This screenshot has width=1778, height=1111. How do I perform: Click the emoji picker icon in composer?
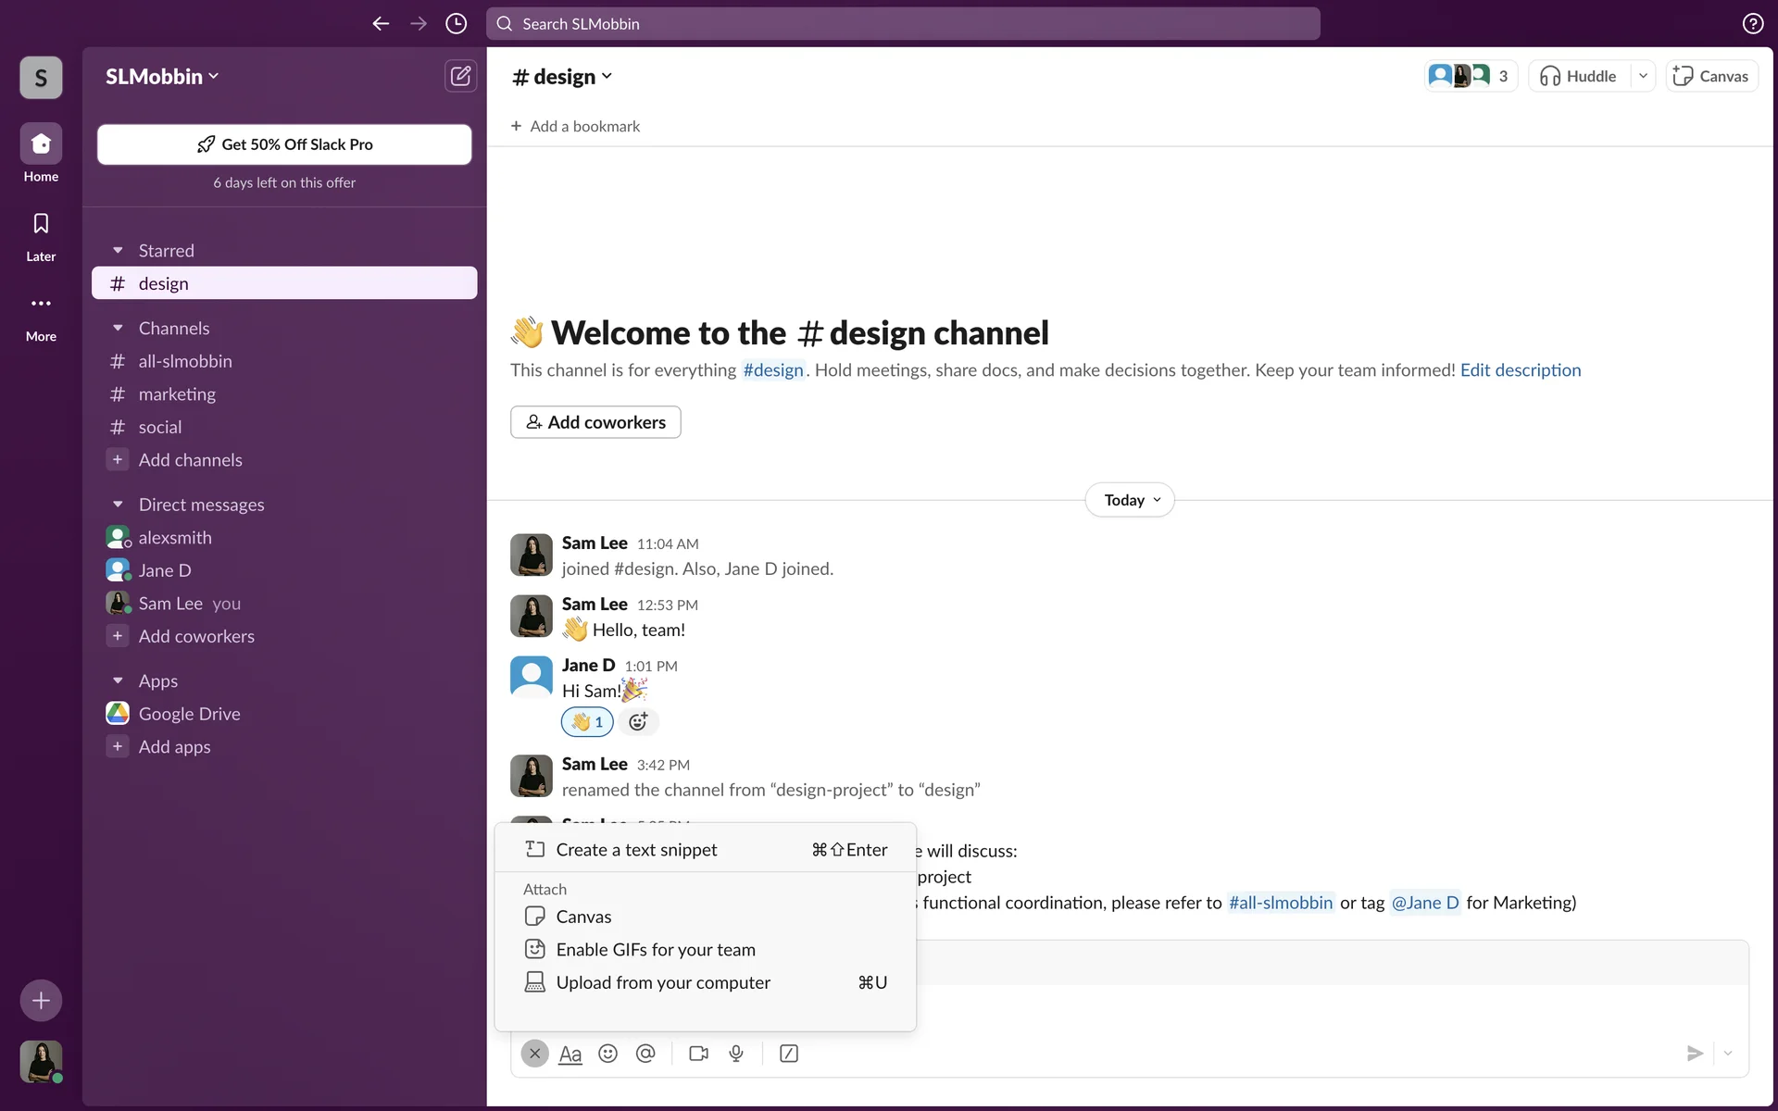[607, 1054]
